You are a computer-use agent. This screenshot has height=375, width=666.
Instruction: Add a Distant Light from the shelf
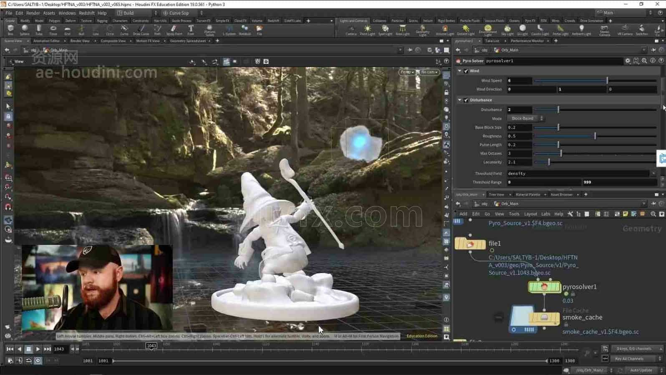tap(466, 30)
